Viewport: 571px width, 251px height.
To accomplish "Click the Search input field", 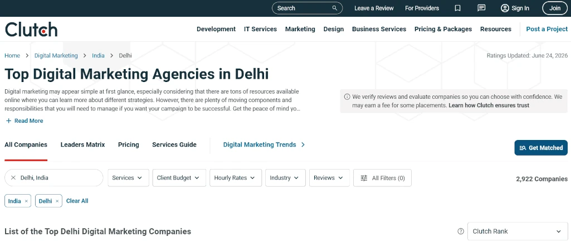I will pyautogui.click(x=308, y=8).
